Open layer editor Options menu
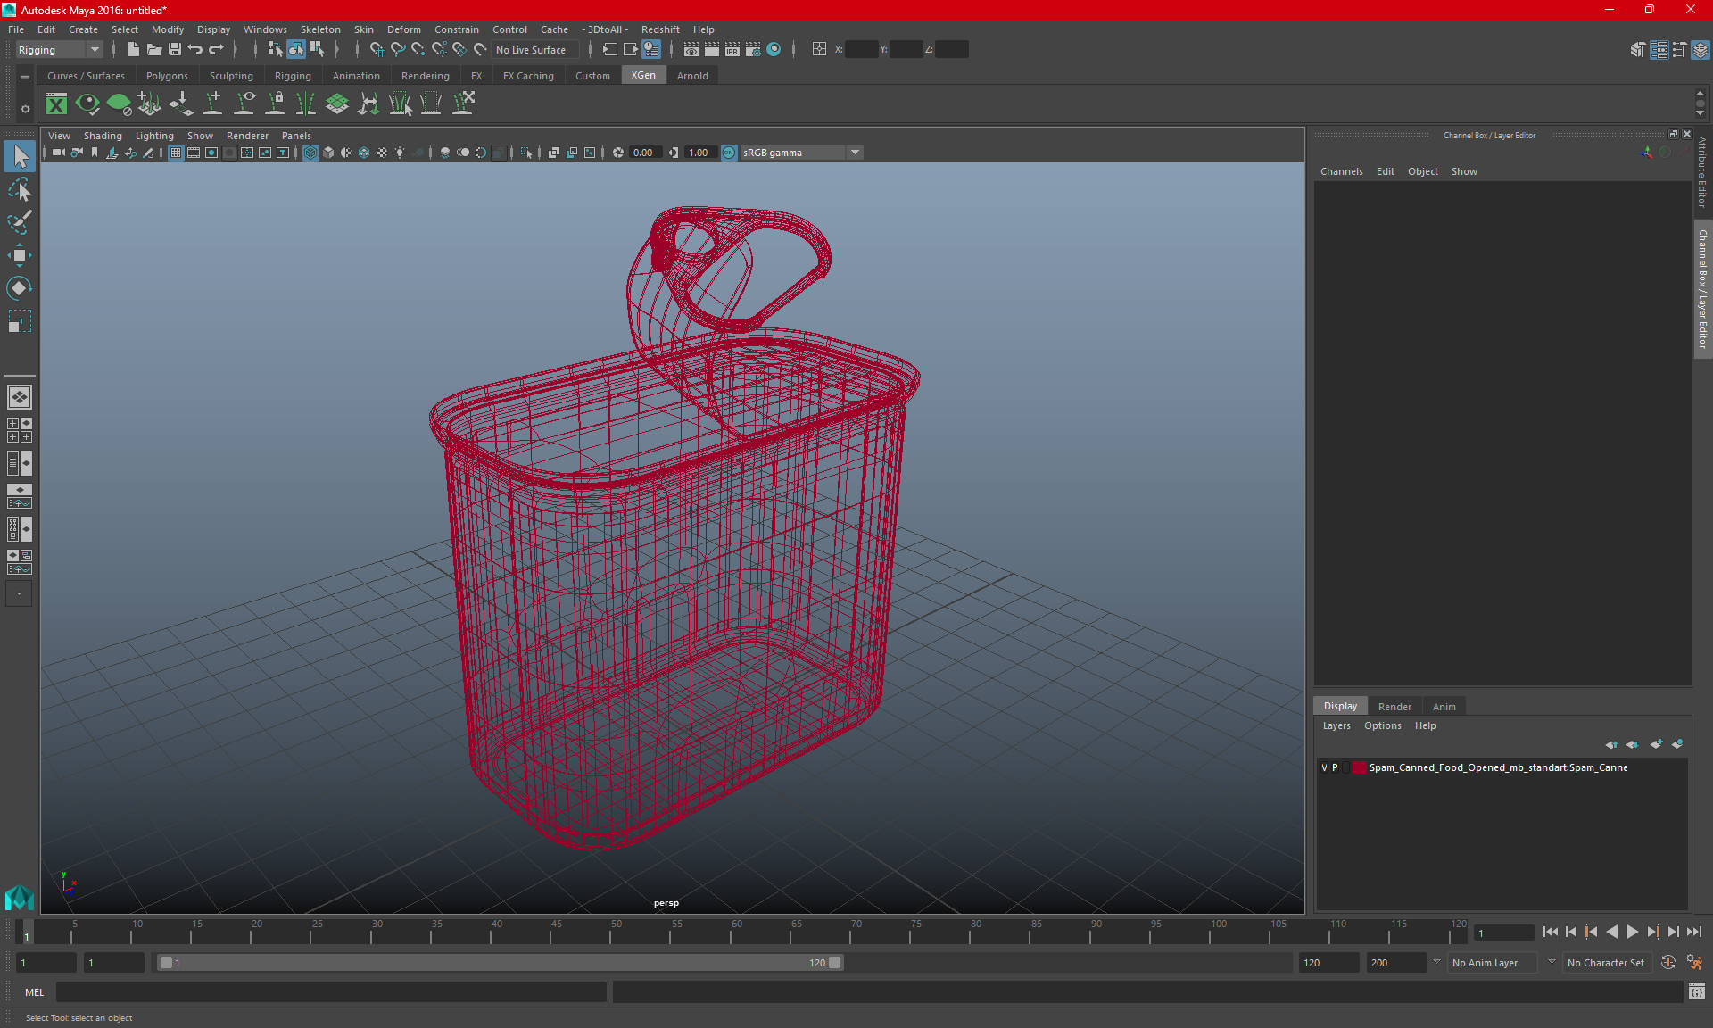The height and width of the screenshot is (1028, 1713). coord(1382,725)
